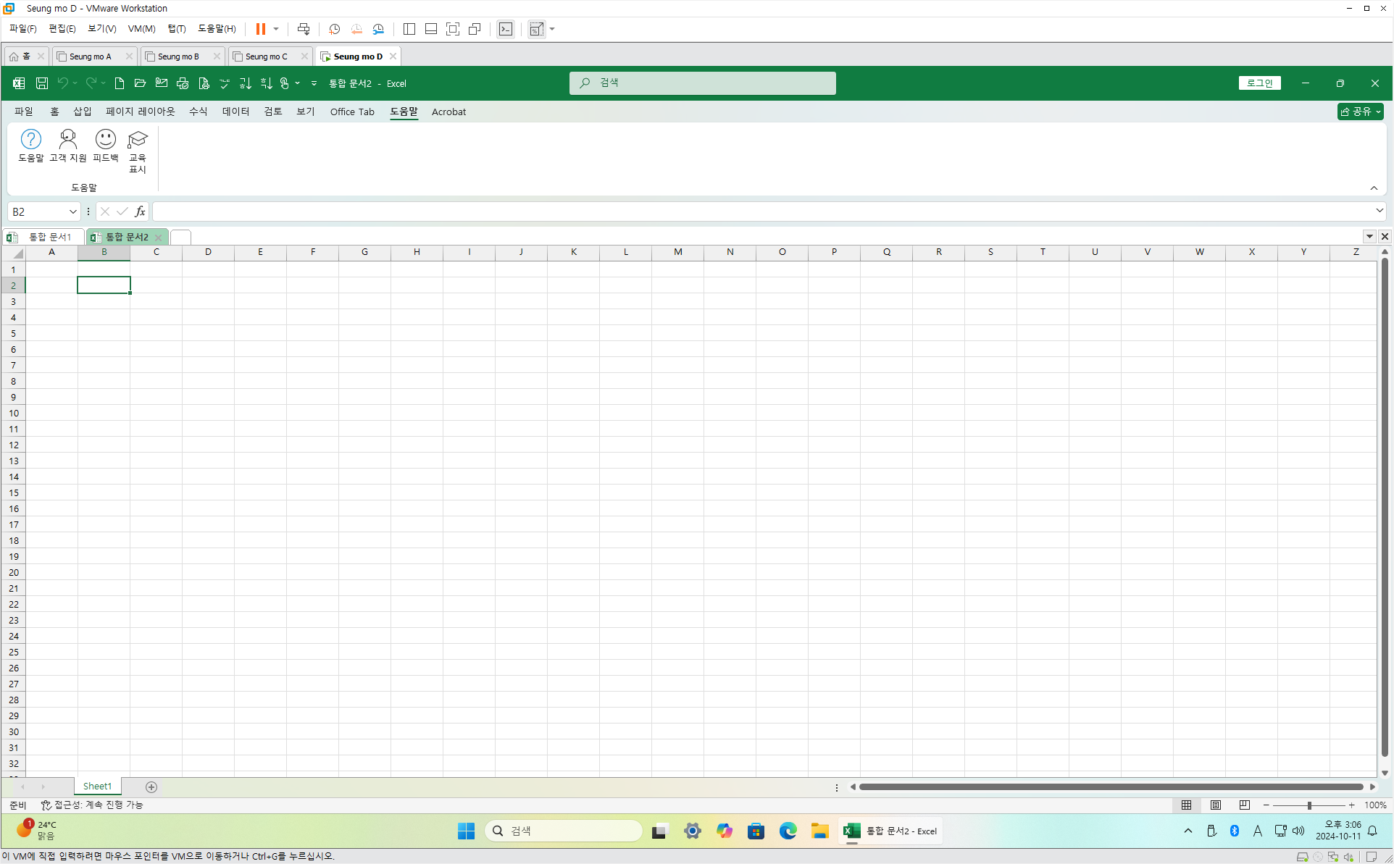Click the 고객 지원 headset icon
1394x864 pixels.
coord(67,139)
